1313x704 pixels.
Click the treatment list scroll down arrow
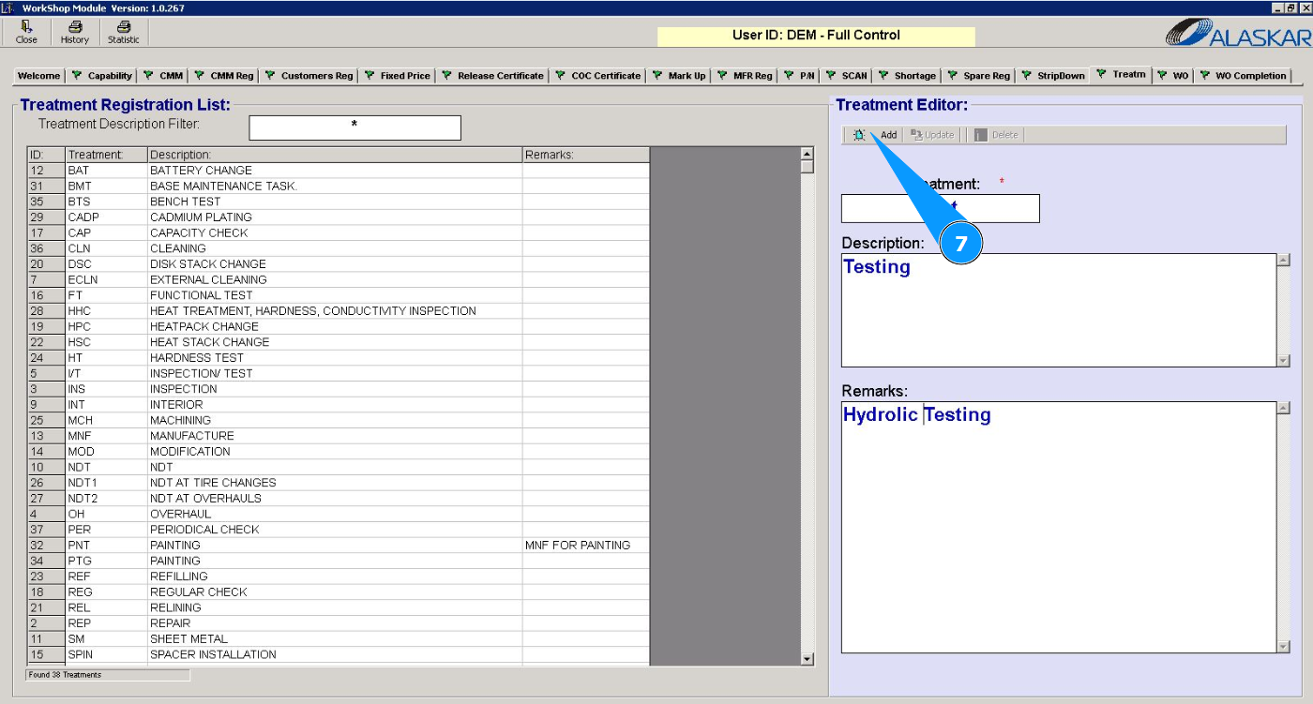point(807,659)
